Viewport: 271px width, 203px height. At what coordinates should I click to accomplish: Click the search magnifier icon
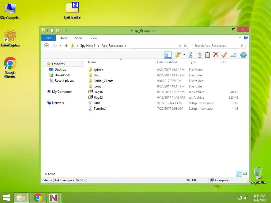[242, 46]
